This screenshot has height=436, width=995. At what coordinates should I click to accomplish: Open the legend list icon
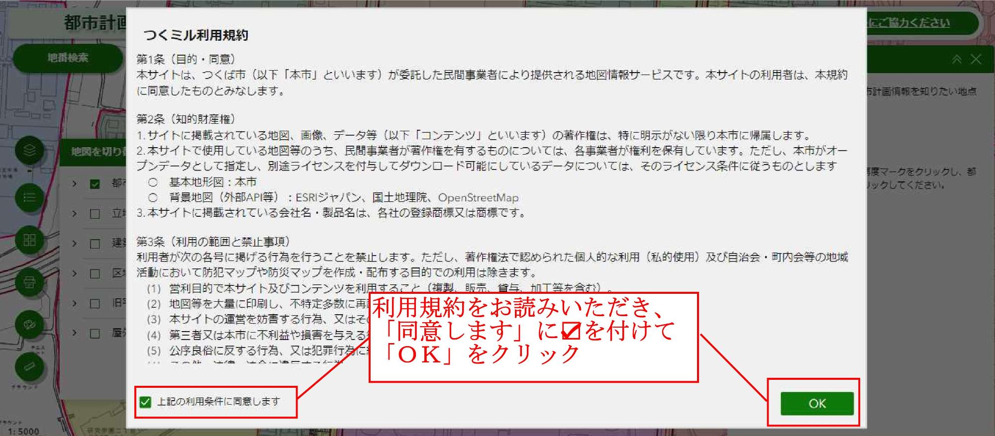(x=29, y=197)
